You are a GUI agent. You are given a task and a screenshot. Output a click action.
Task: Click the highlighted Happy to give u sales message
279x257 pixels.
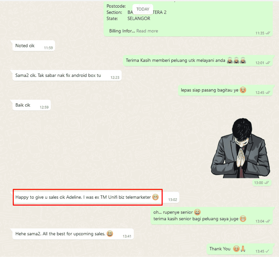87,197
